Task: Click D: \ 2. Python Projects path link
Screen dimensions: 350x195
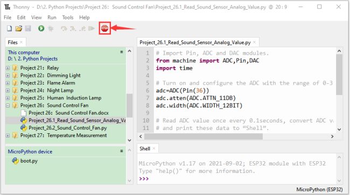Action: [33, 59]
